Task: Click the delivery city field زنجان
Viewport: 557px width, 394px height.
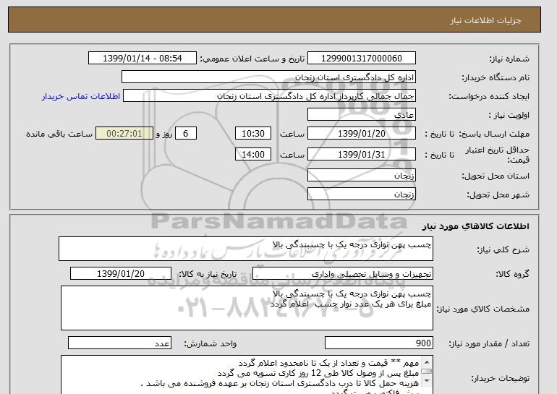Action: point(361,194)
